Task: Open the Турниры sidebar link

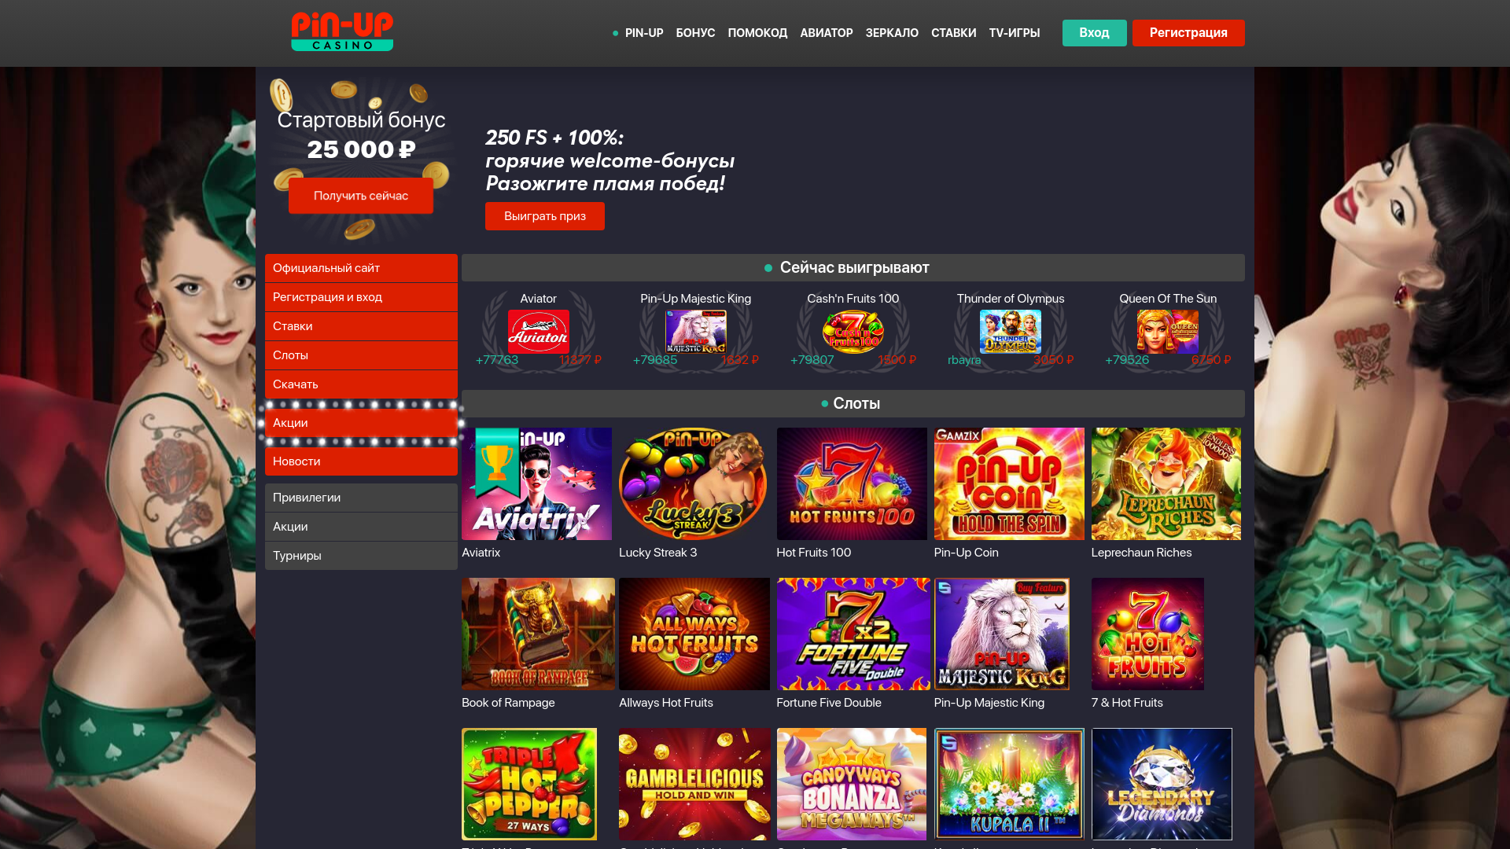Action: point(361,556)
